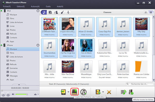This screenshot has width=155, height=102.
Task: Open Listes de lecture under iPhone
Action: [x=16, y=57]
